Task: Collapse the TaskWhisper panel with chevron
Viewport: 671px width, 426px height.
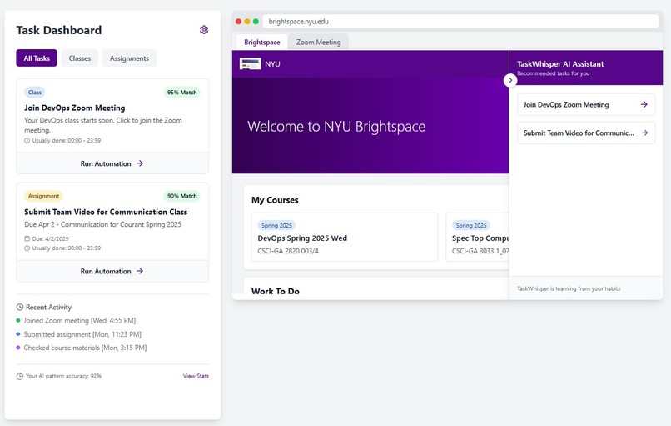Action: click(x=510, y=80)
